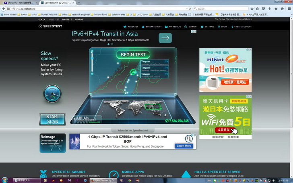Go back with the browser back arrow
This screenshot has width=293, height=183.
click(4, 8)
